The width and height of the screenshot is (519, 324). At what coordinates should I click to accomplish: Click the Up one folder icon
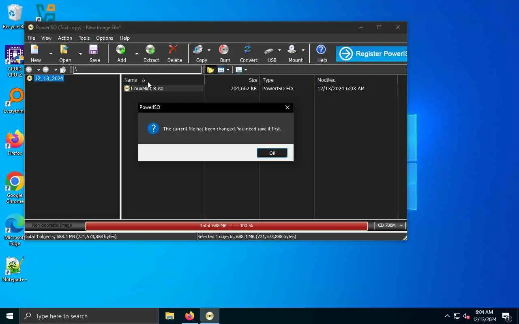63,70
